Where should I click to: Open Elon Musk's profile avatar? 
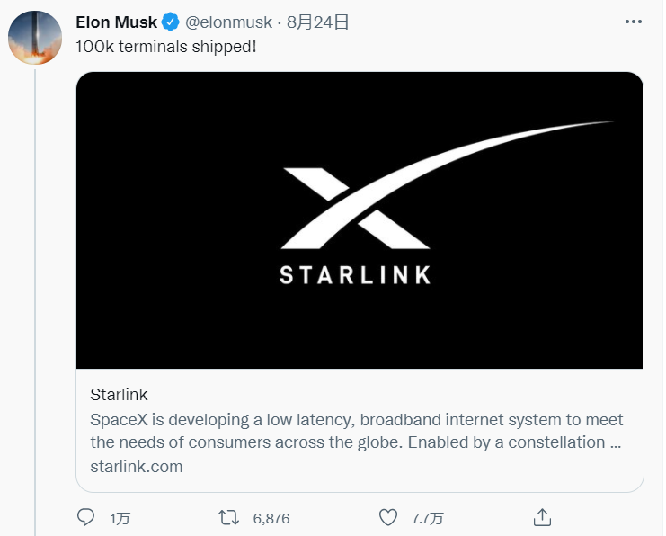click(34, 37)
